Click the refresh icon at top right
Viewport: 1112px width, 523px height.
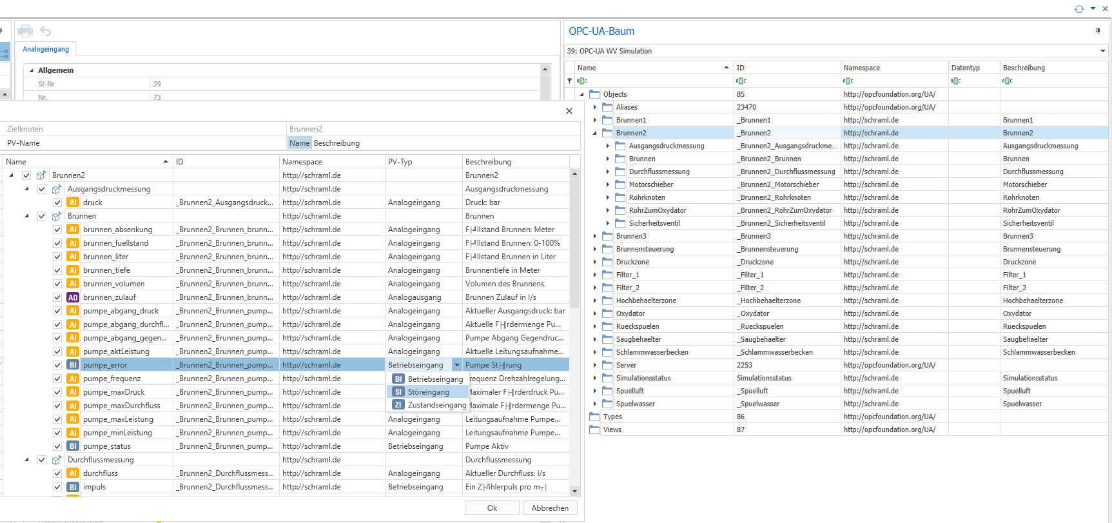1079,9
